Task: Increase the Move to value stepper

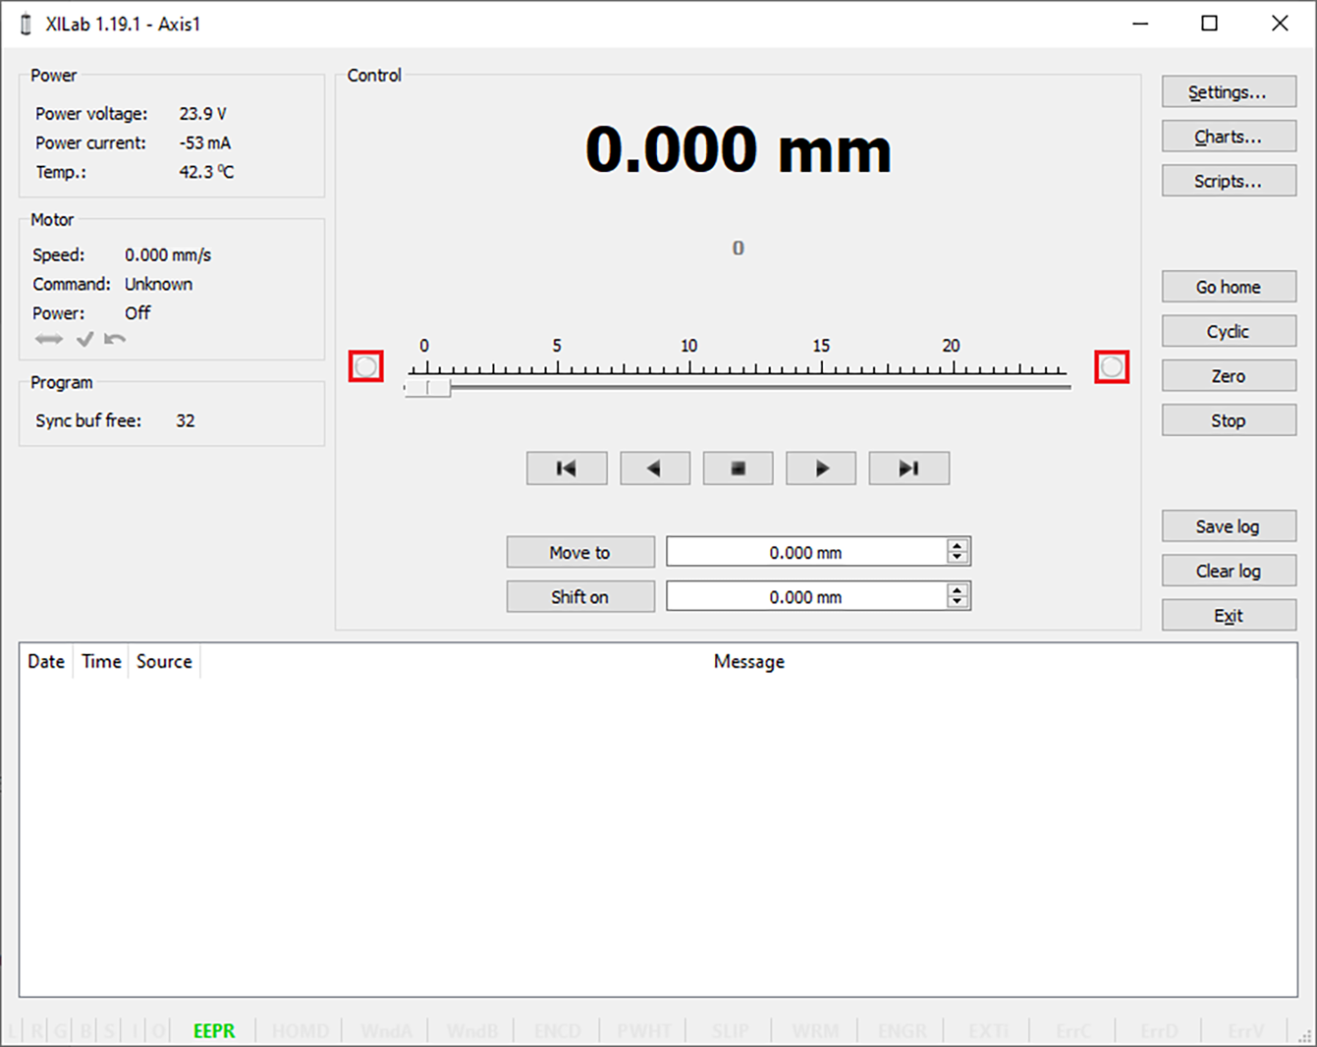Action: click(x=958, y=546)
